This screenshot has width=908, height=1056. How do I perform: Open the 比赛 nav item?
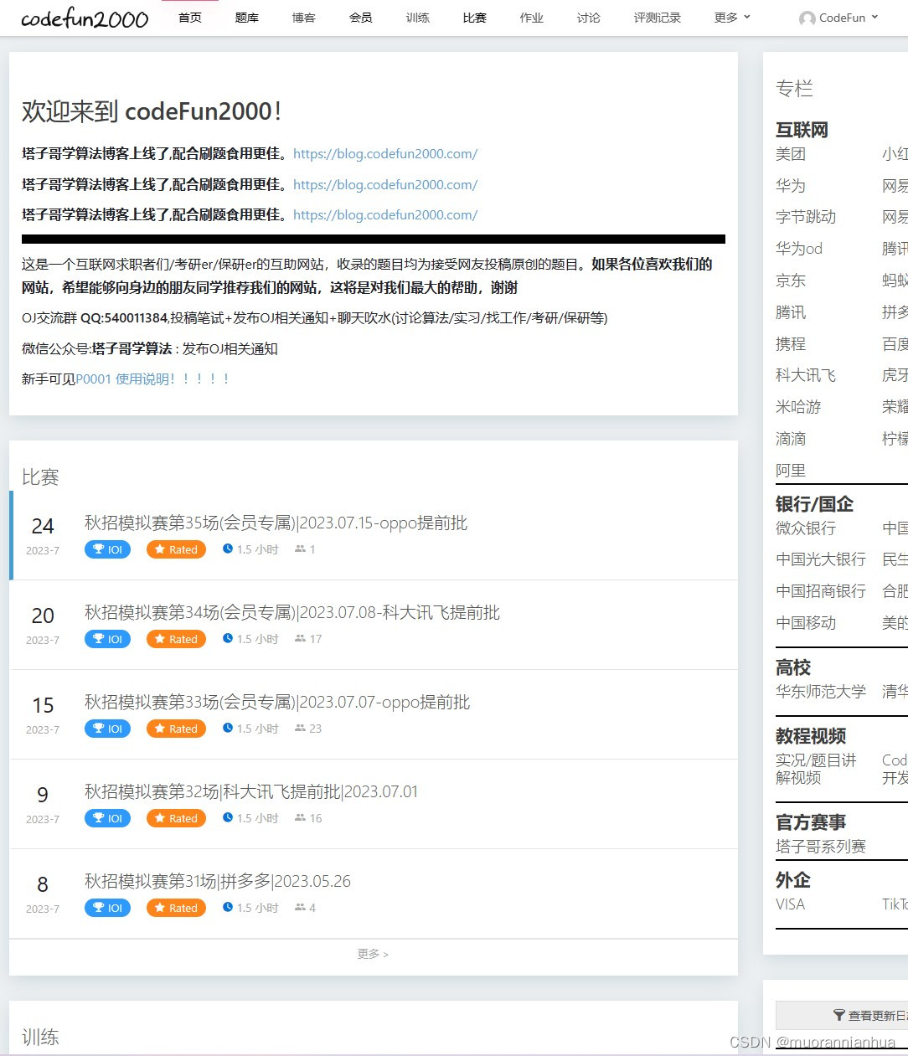pyautogui.click(x=475, y=18)
